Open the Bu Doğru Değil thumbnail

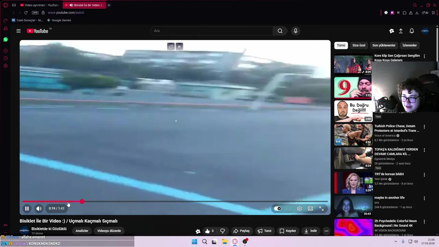[353, 111]
